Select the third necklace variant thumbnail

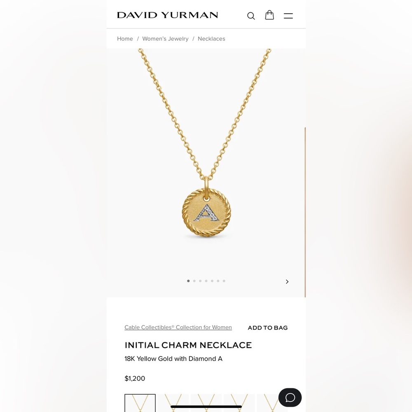[206, 403]
